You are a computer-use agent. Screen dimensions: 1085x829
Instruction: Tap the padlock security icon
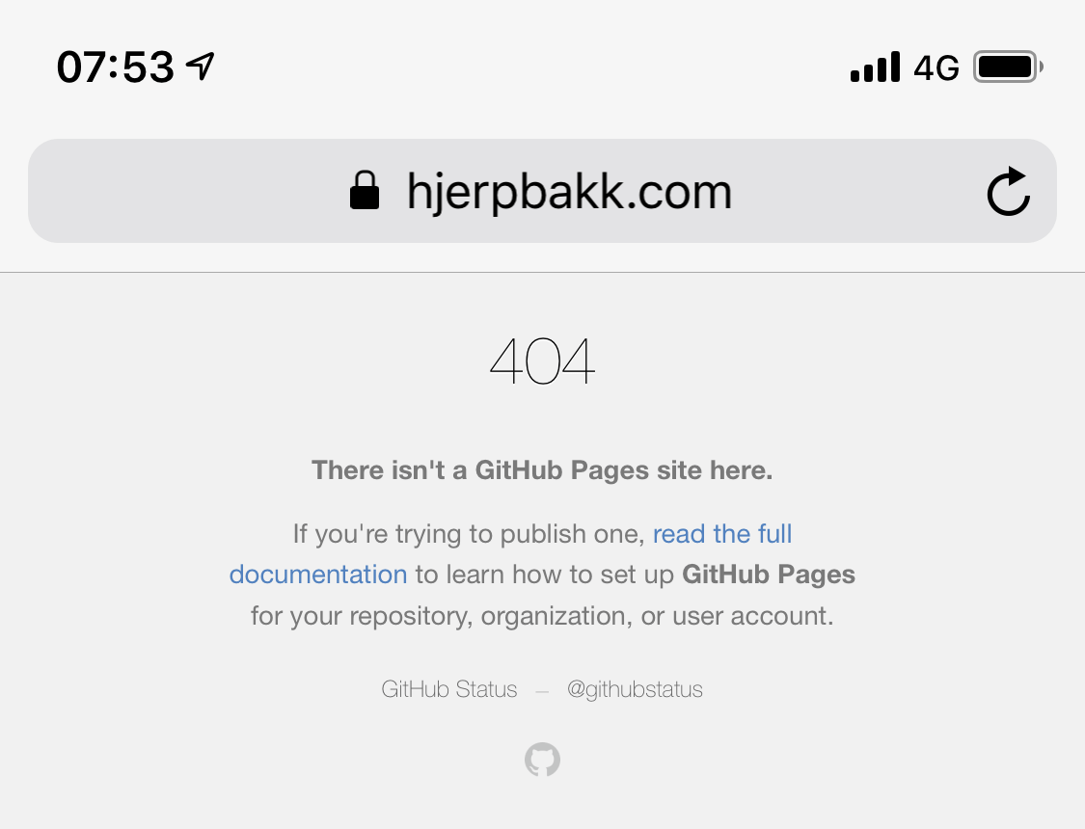tap(364, 190)
